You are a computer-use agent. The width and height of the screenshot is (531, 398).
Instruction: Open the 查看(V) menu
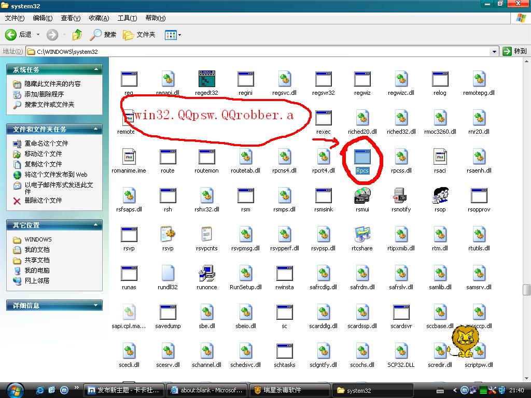tap(71, 18)
